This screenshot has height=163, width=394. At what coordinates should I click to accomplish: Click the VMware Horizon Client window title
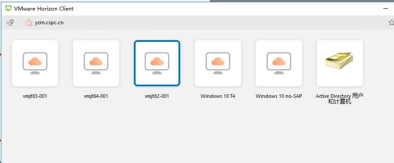pos(44,8)
